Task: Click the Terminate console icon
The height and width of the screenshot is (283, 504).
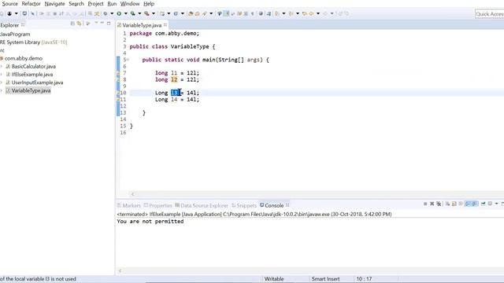Action: pos(425,204)
